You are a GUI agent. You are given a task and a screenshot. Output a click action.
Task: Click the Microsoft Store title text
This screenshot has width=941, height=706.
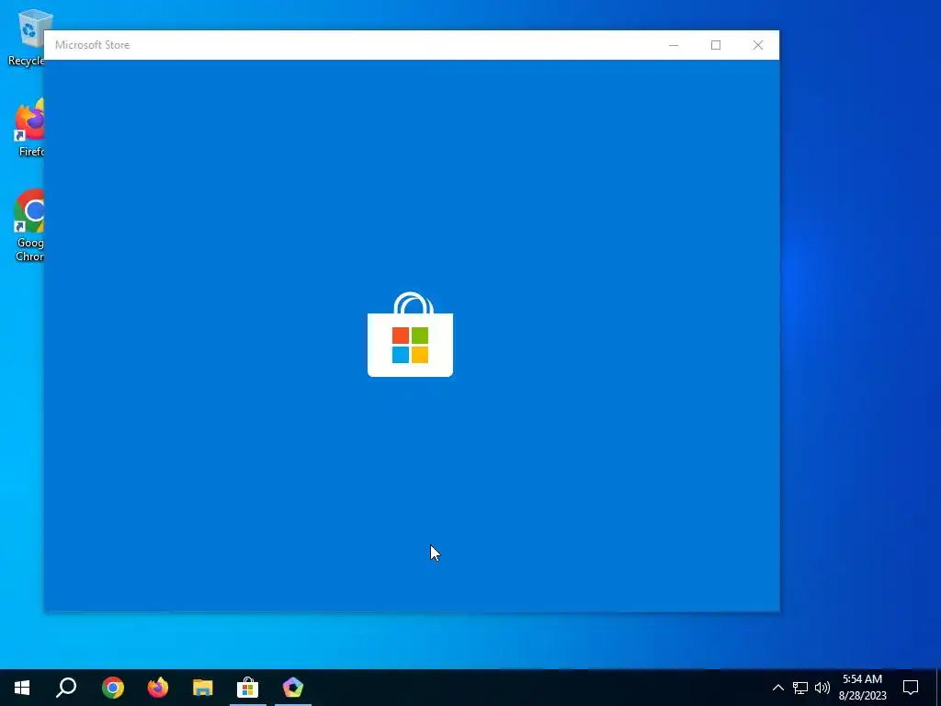point(93,45)
